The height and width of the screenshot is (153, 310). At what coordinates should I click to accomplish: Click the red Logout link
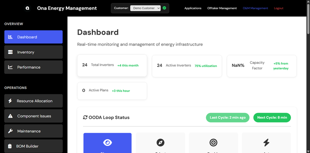click(279, 8)
